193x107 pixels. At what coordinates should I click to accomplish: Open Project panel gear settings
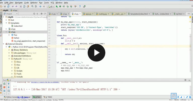[42, 14]
